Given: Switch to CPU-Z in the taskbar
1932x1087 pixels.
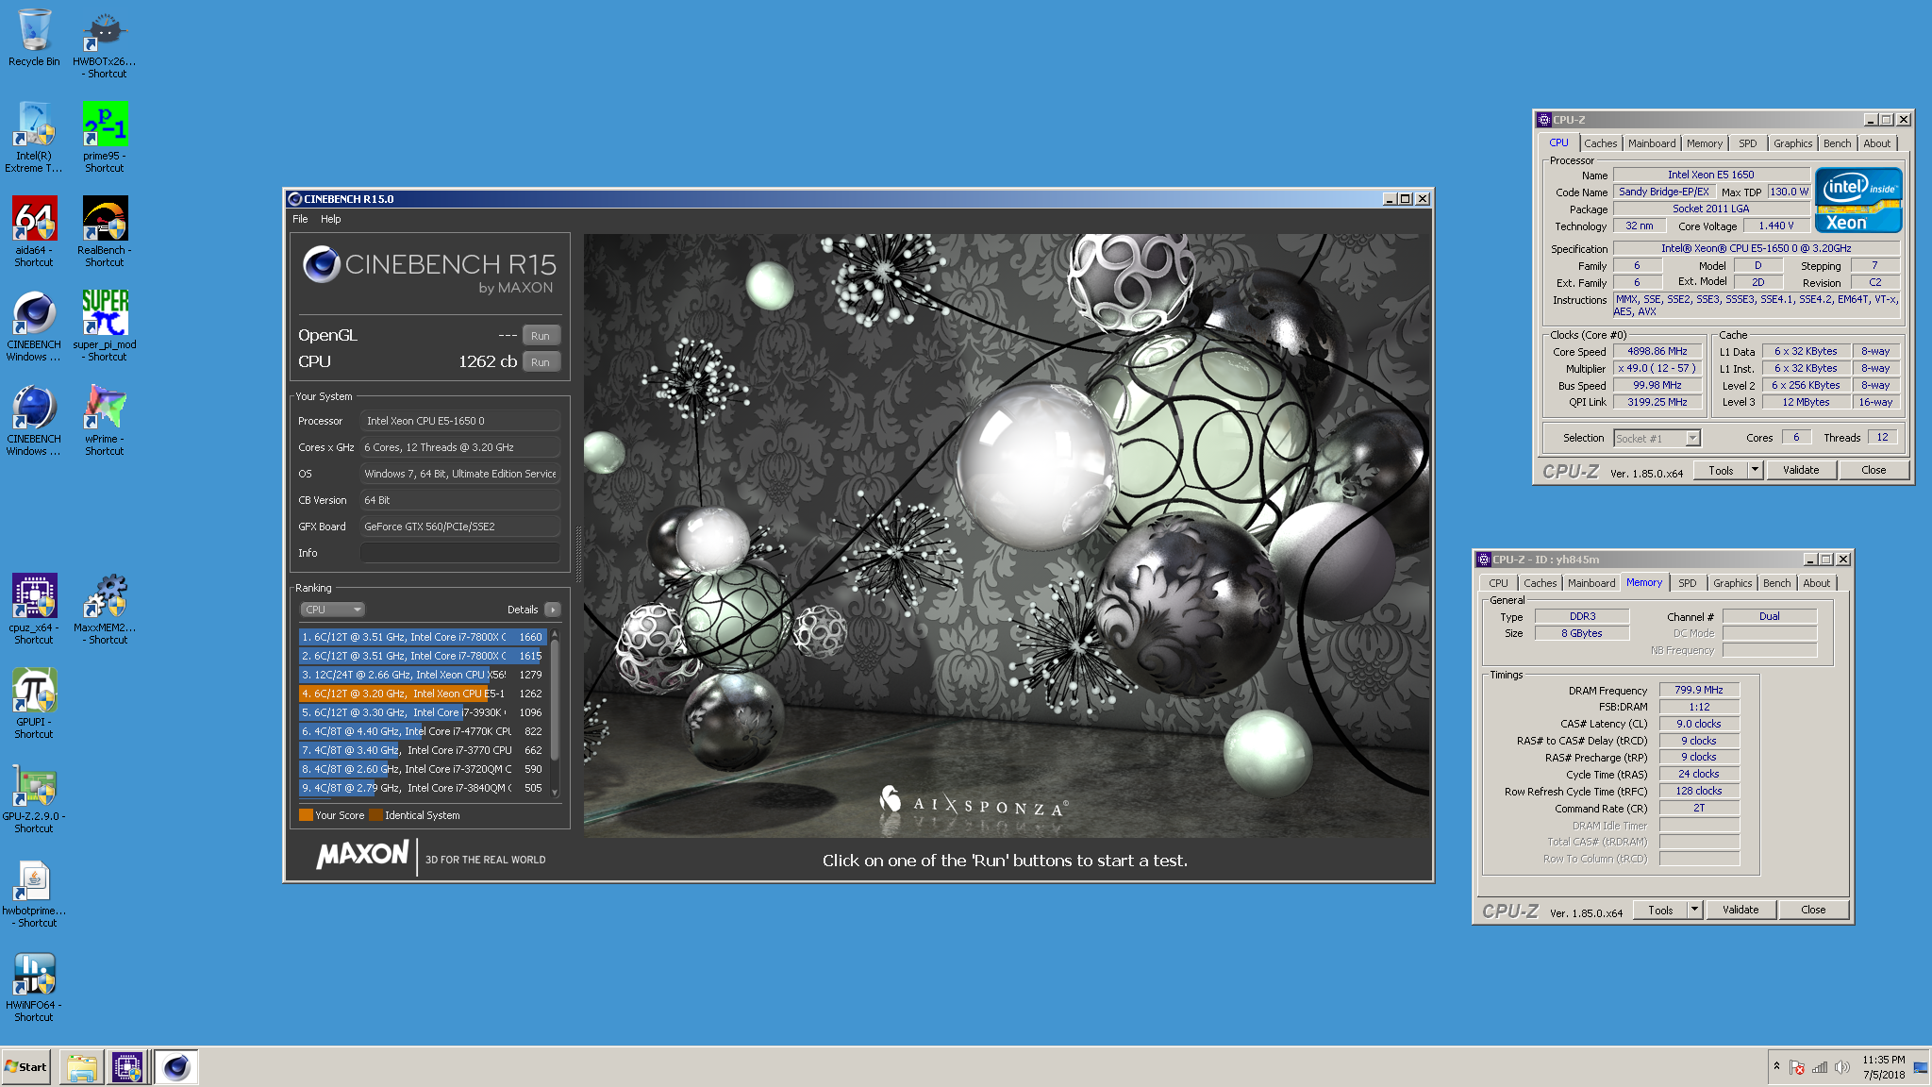Looking at the screenshot, I should click(x=127, y=1067).
